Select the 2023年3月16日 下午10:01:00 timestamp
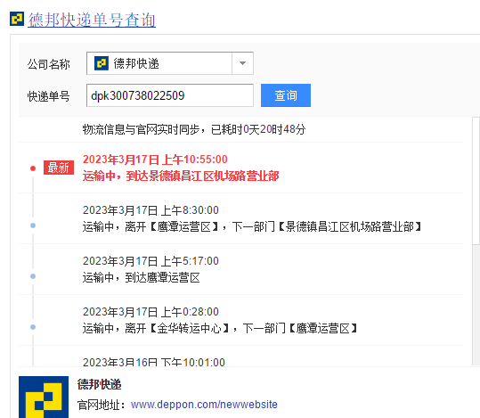Screen dimensions: 480x418 click(154, 362)
